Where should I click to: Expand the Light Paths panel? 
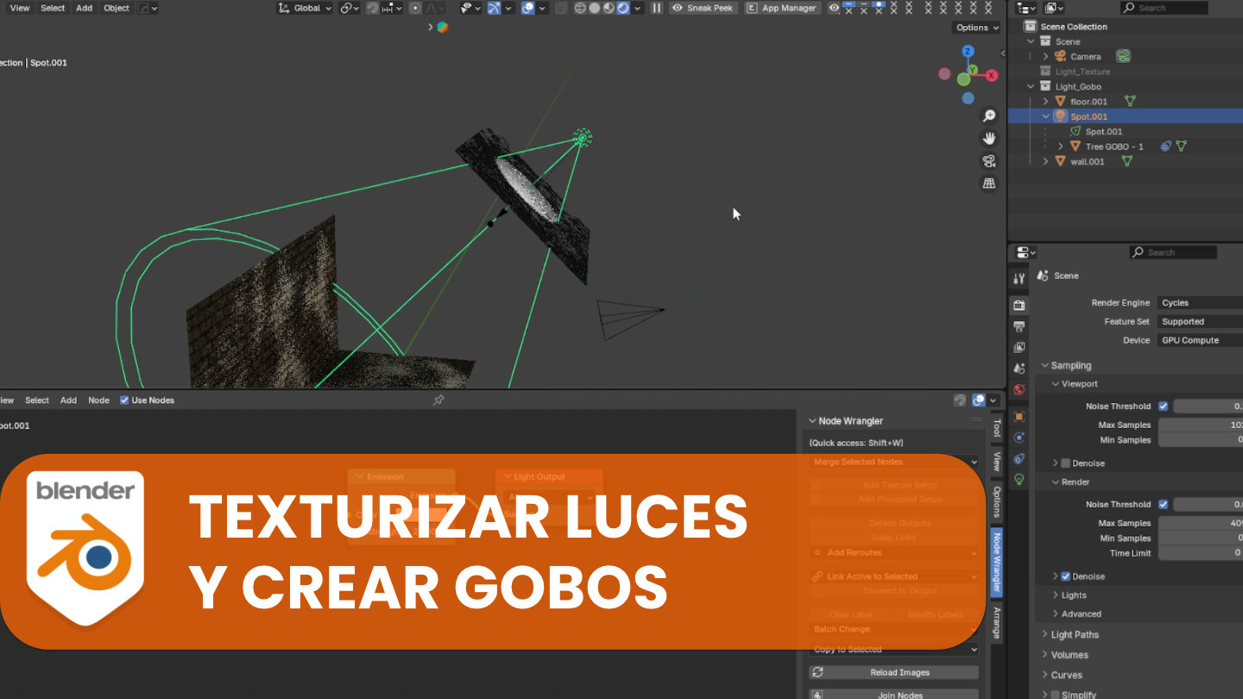(1074, 635)
